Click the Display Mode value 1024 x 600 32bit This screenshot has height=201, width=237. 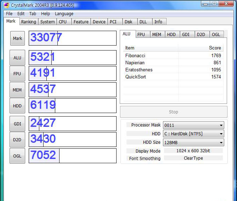tap(193, 151)
